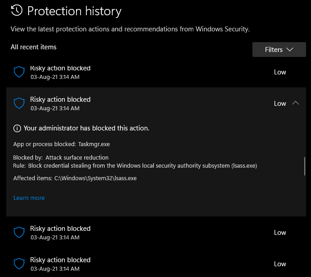Viewport: 311px width, 277px height.
Task: Click the info icon beside administrator blocked message
Action: coord(17,129)
